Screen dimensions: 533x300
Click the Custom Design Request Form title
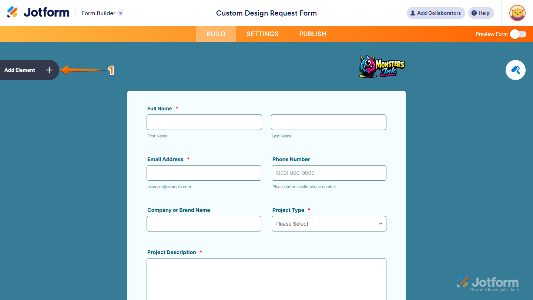coord(266,13)
